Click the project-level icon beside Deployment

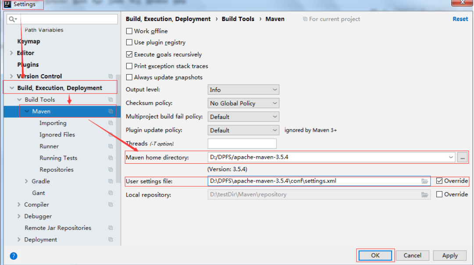click(110, 240)
